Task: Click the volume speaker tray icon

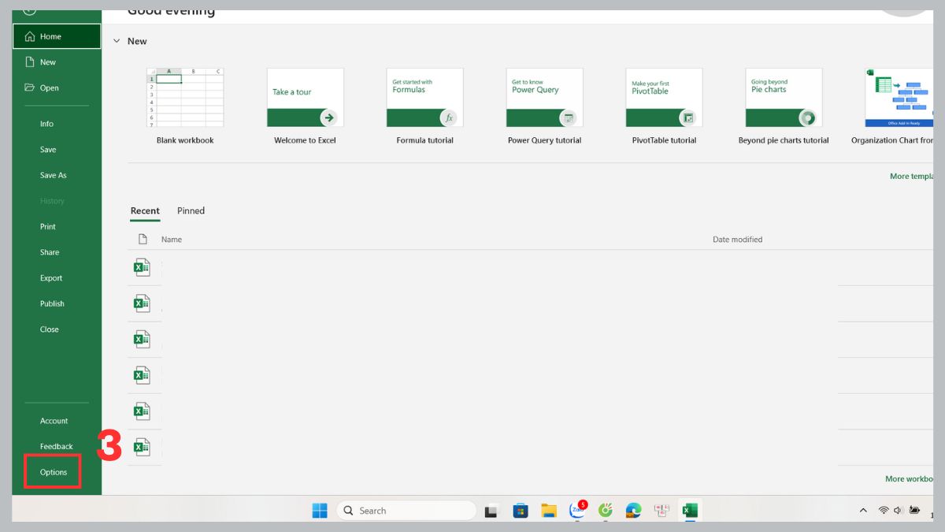Action: (x=899, y=511)
